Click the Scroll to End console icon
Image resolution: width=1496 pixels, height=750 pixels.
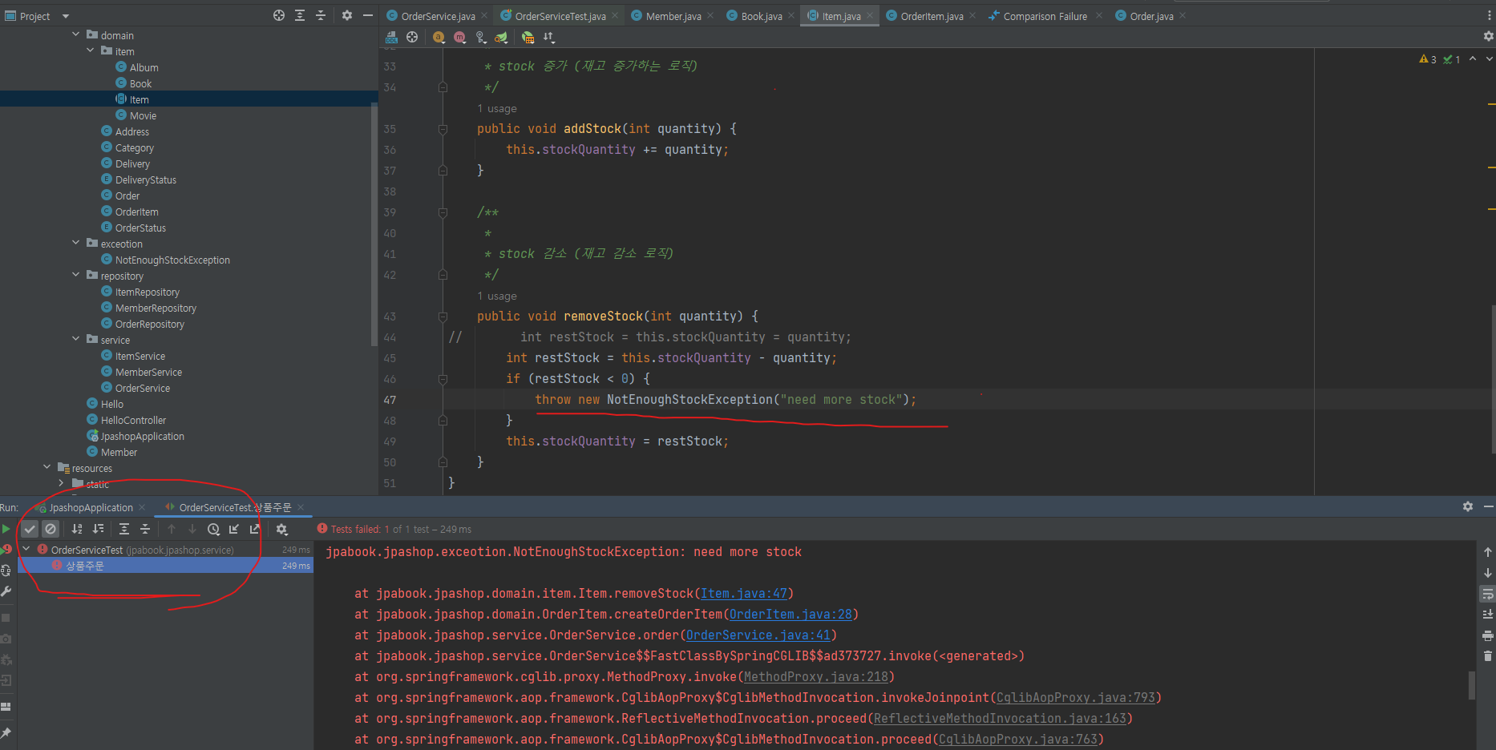click(x=1488, y=615)
